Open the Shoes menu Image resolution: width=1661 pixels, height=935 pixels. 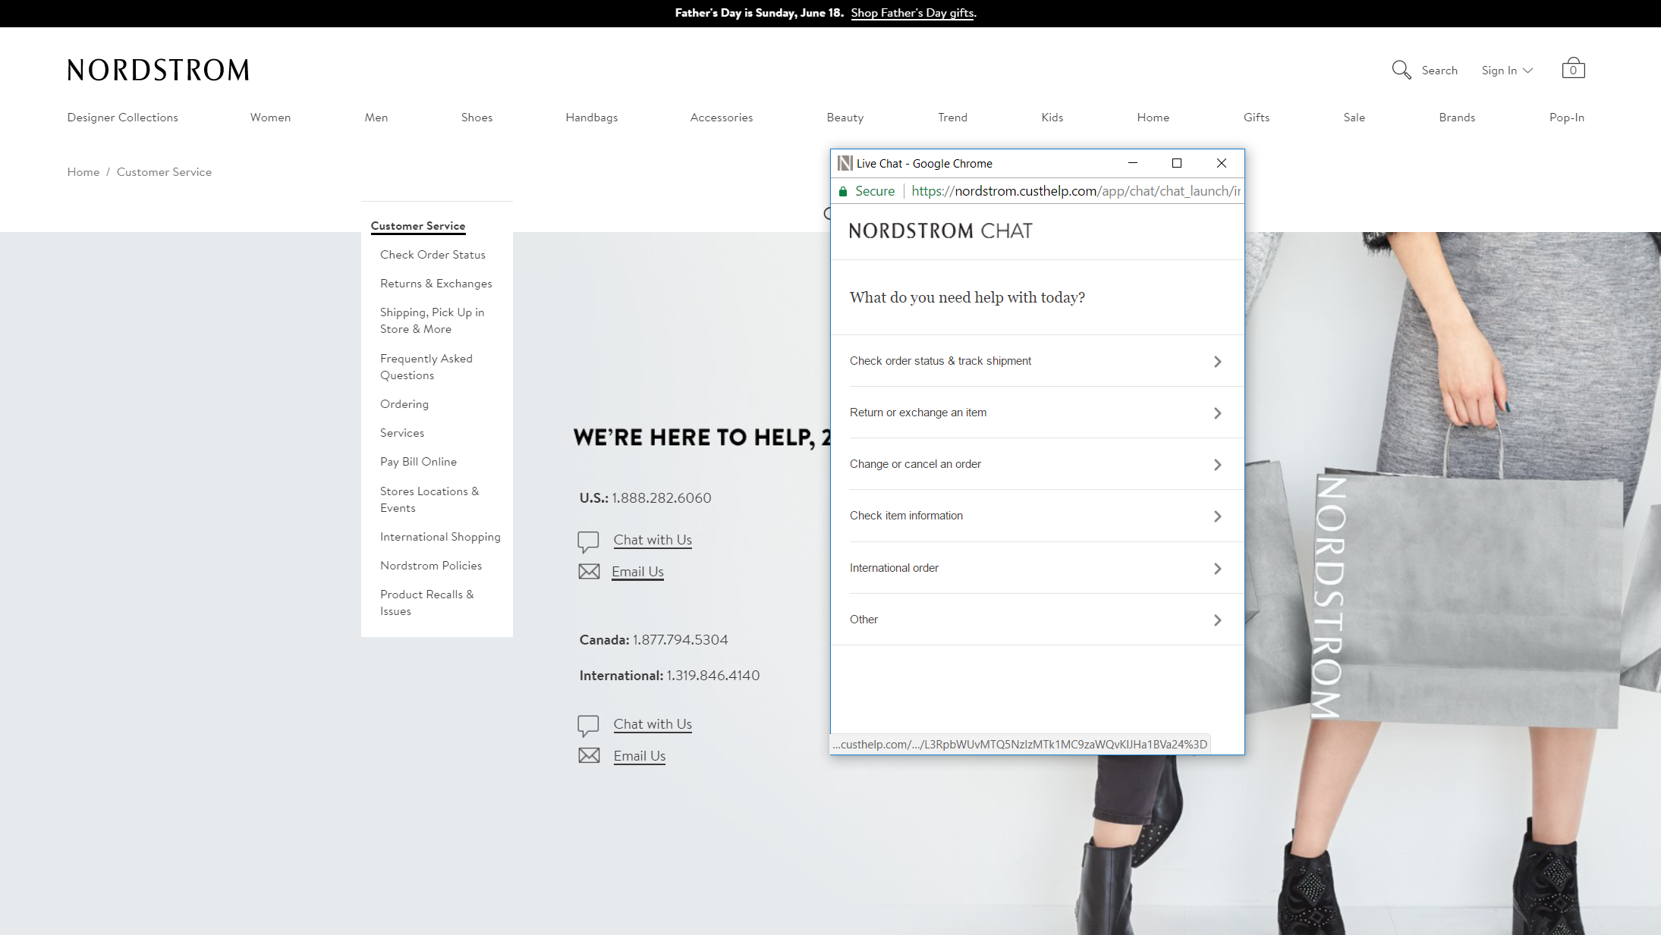[477, 118]
